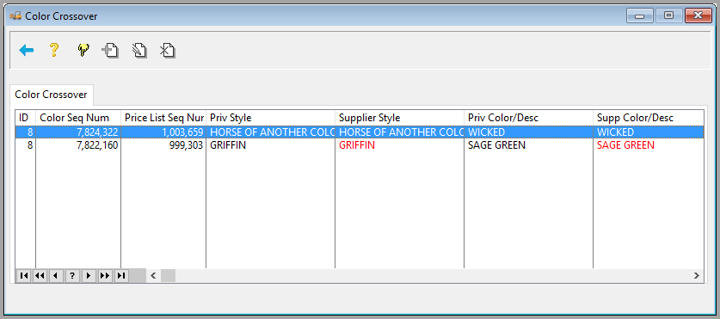Select cell 7,822,160 in Color Seq Num
This screenshot has height=319, width=720.
click(x=78, y=145)
